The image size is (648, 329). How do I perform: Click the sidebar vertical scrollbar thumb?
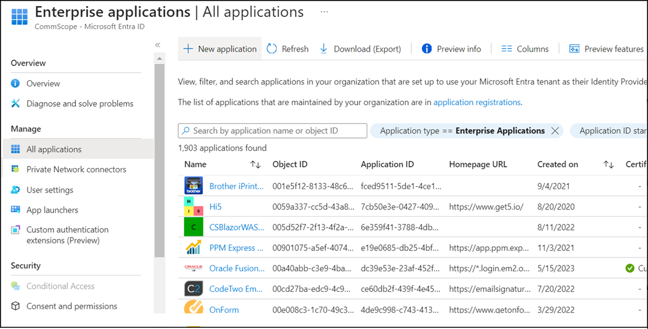(159, 160)
